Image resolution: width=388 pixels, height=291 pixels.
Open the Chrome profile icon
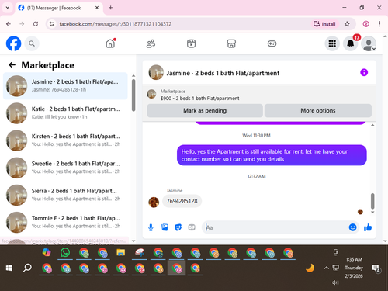coord(365,24)
